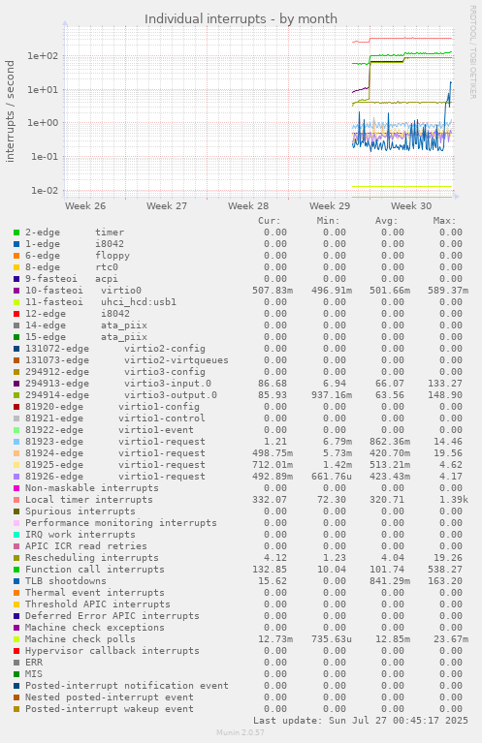Click the Munin 2.0.57 footer text
The width and height of the screenshot is (482, 743).
tap(241, 732)
